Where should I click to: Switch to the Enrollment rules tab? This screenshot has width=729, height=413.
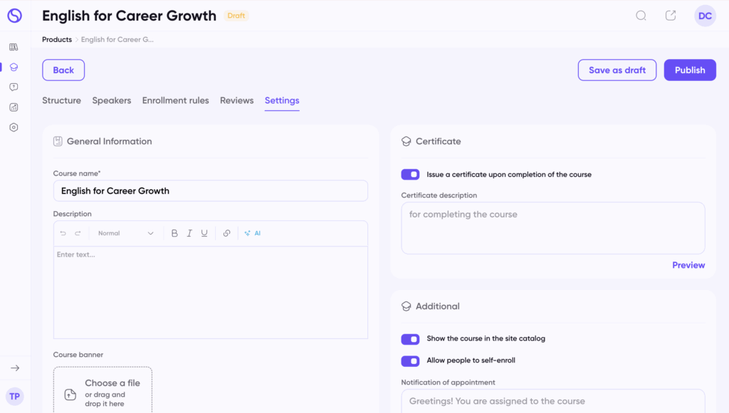pos(175,101)
